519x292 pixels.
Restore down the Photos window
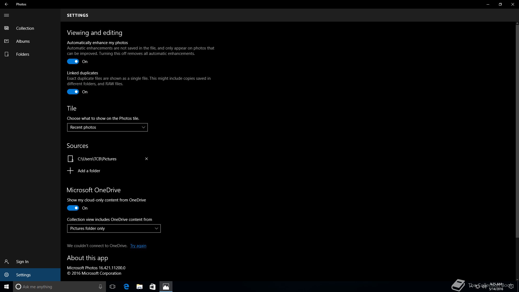point(500,4)
